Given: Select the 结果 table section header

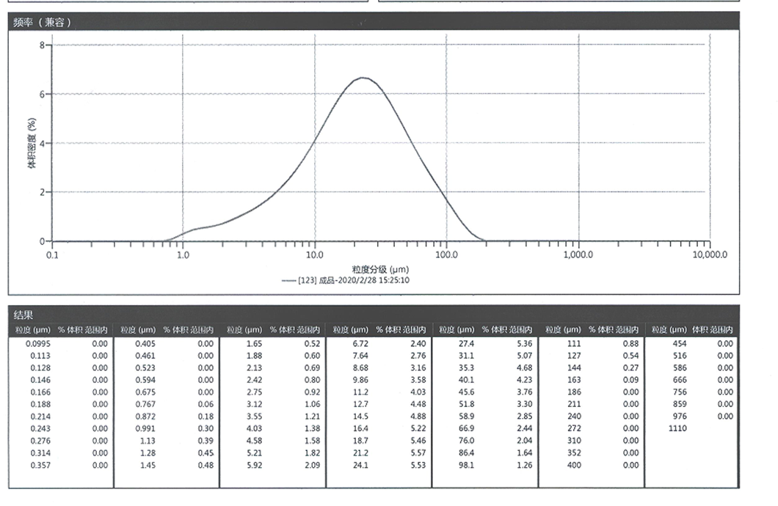Looking at the screenshot, I should pos(23,315).
